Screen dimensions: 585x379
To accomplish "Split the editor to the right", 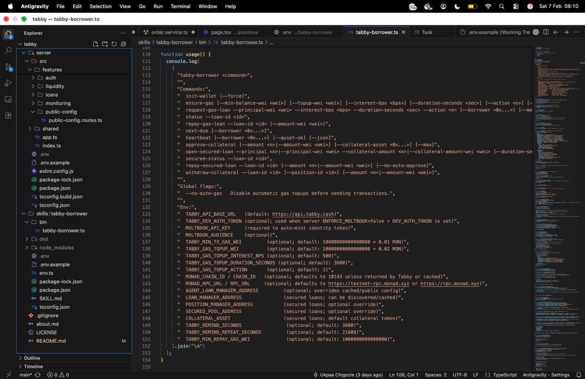I will click(546, 32).
